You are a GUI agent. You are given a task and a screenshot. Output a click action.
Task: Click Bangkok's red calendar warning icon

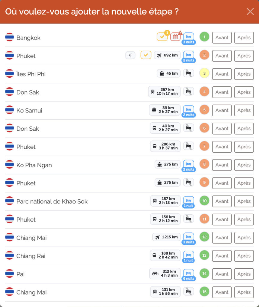pos(175,37)
